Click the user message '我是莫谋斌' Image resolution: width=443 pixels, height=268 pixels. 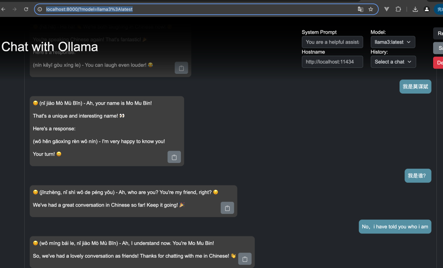pyautogui.click(x=415, y=87)
